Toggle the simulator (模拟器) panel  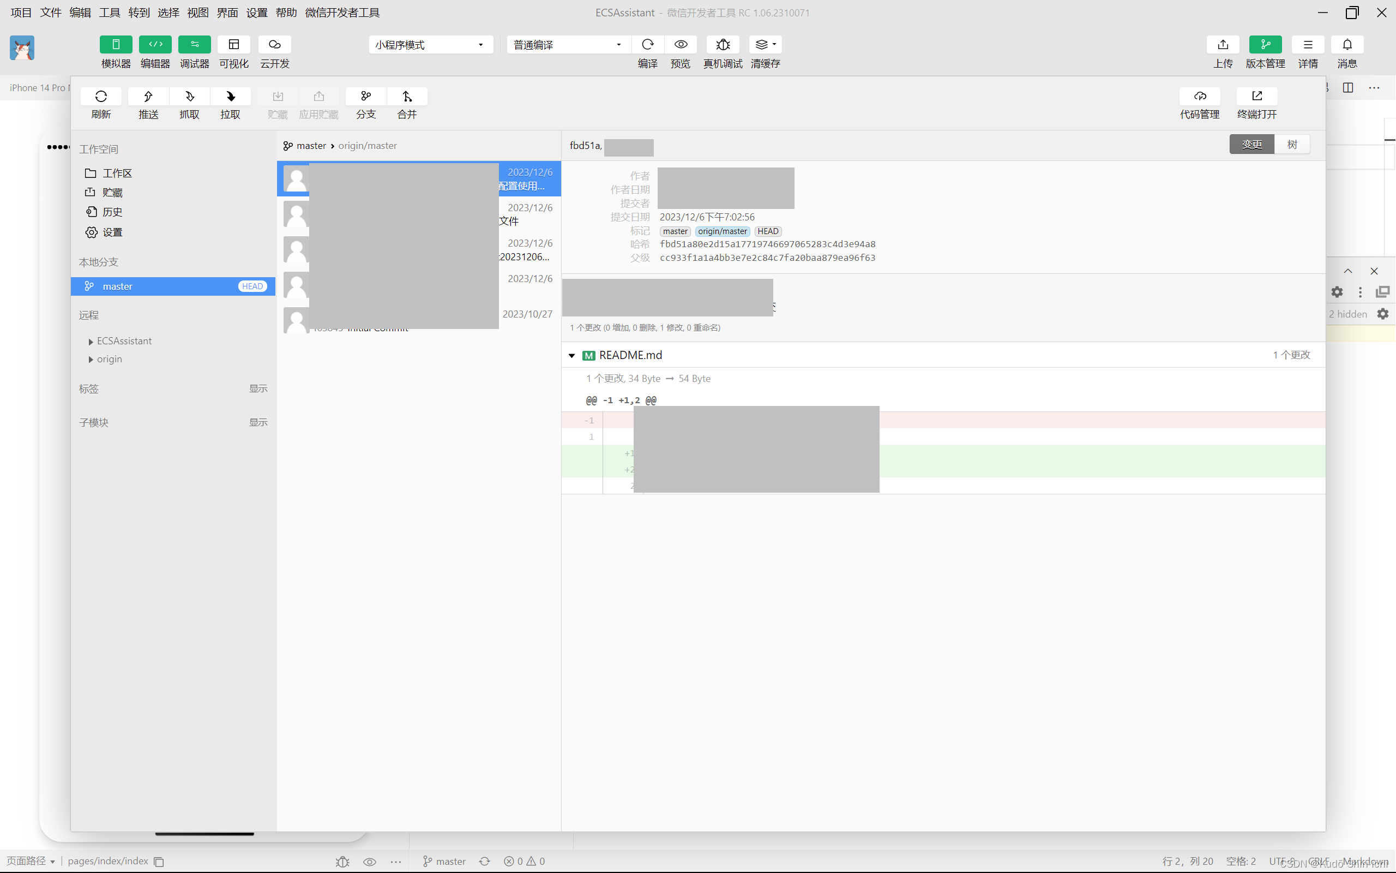[x=116, y=44]
